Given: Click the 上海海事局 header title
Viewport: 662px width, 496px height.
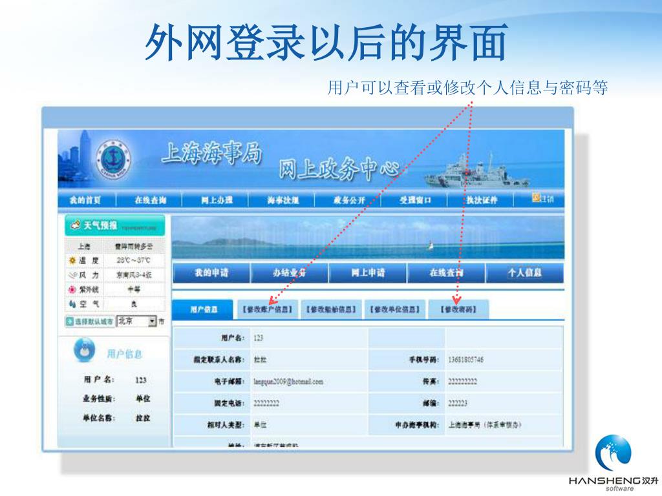Looking at the screenshot, I should [x=212, y=153].
